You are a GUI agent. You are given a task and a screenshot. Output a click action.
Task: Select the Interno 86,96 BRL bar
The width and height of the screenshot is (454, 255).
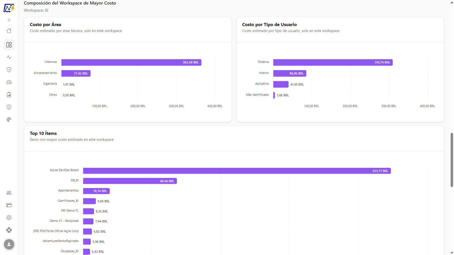[290, 73]
